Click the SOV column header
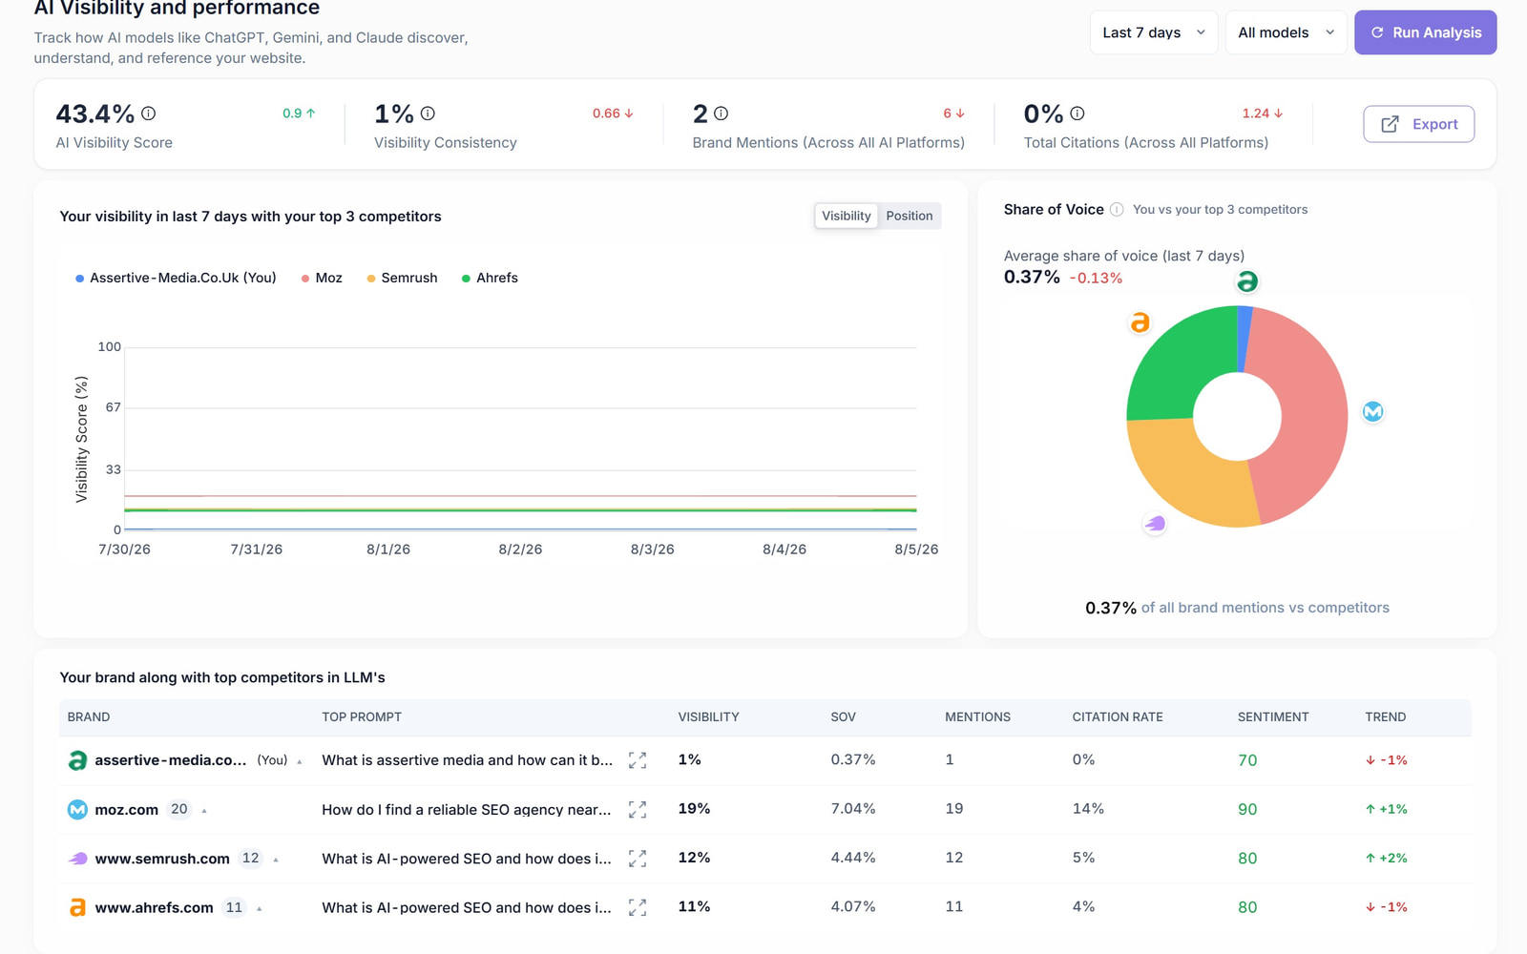 pyautogui.click(x=843, y=716)
